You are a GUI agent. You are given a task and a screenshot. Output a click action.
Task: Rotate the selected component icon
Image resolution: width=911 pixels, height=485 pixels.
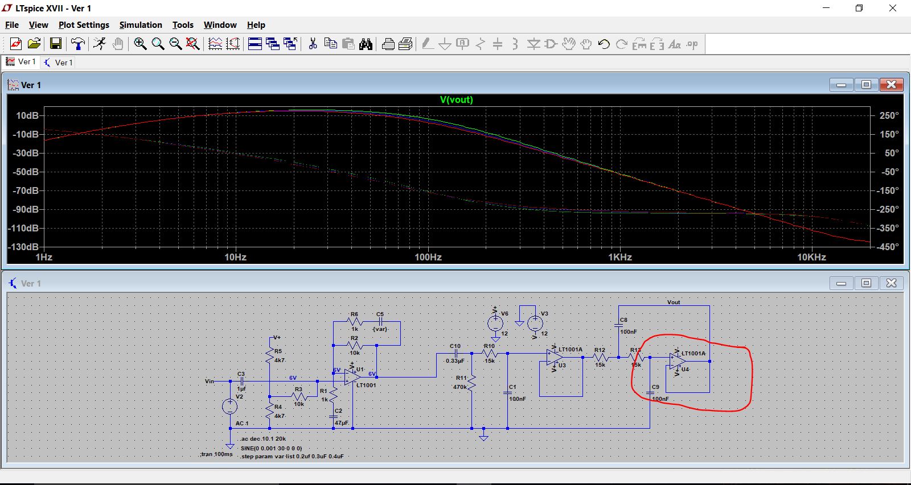pos(639,44)
